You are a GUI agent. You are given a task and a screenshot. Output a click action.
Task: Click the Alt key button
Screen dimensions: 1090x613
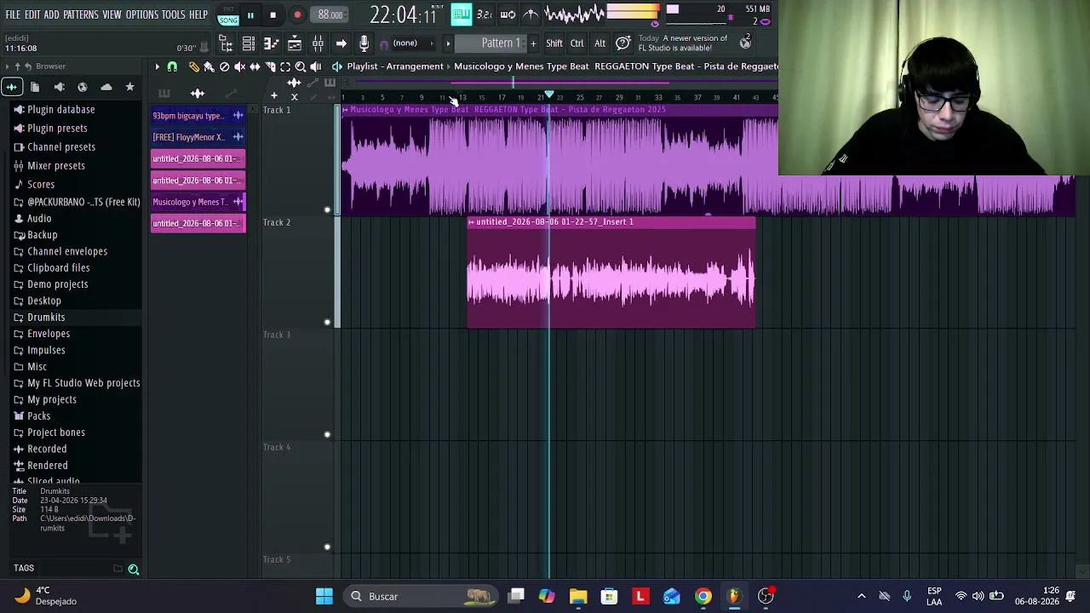click(x=600, y=43)
